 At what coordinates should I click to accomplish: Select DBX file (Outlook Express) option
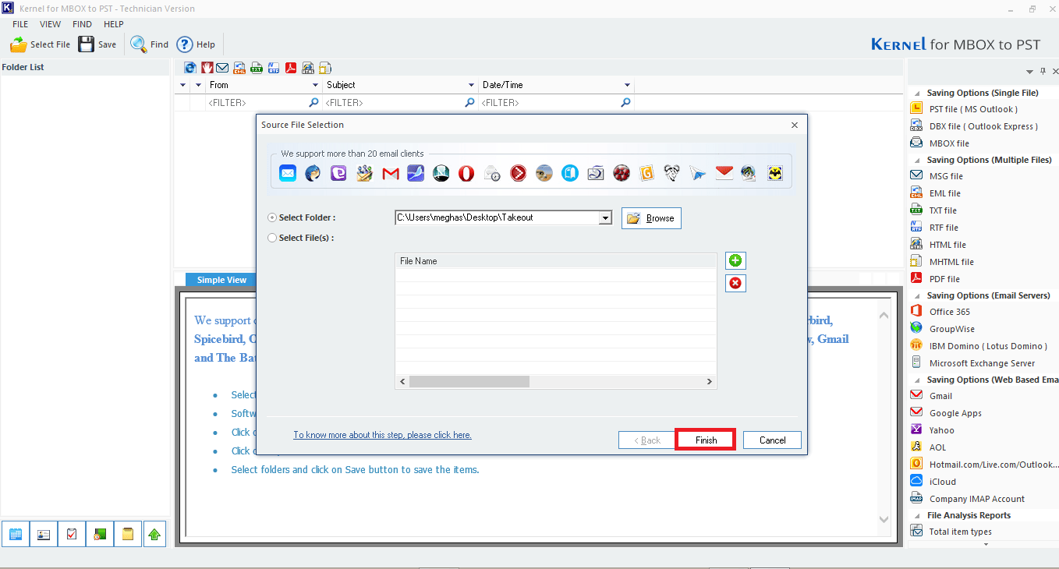(974, 126)
